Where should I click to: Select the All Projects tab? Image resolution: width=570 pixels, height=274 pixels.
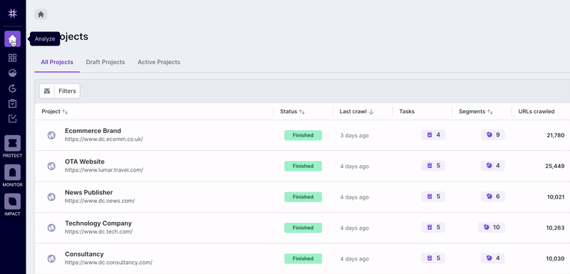pos(57,62)
